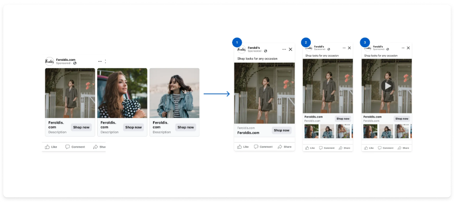Click the Feroldis.com page name on the carousel ad
Viewport: 454px width, 202px height.
(66, 59)
